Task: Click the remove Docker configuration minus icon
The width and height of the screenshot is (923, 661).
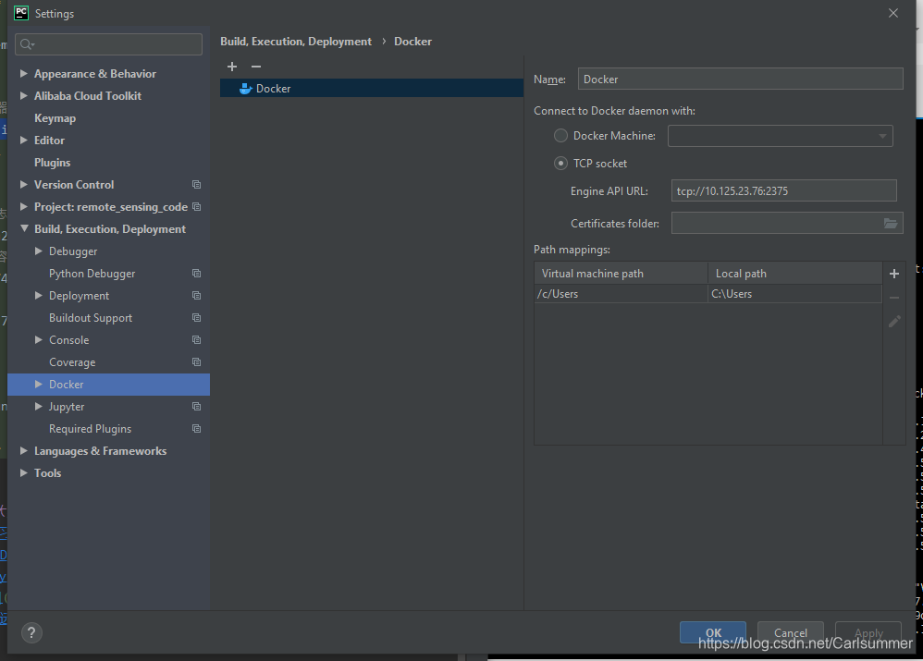Action: [256, 67]
